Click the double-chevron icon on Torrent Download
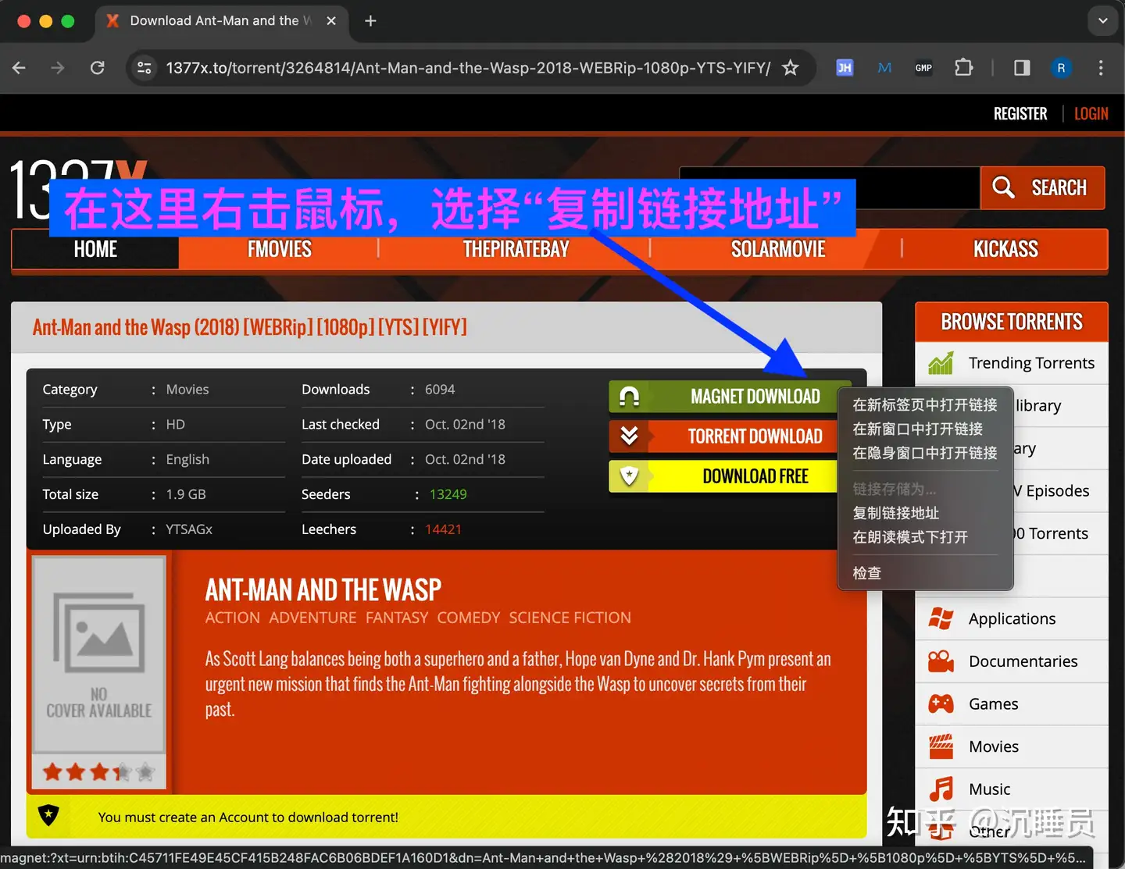 pyautogui.click(x=629, y=436)
